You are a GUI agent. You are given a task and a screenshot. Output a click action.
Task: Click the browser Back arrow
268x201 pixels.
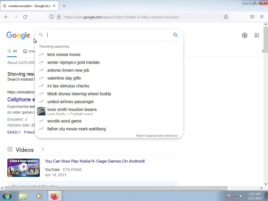coord(6,17)
